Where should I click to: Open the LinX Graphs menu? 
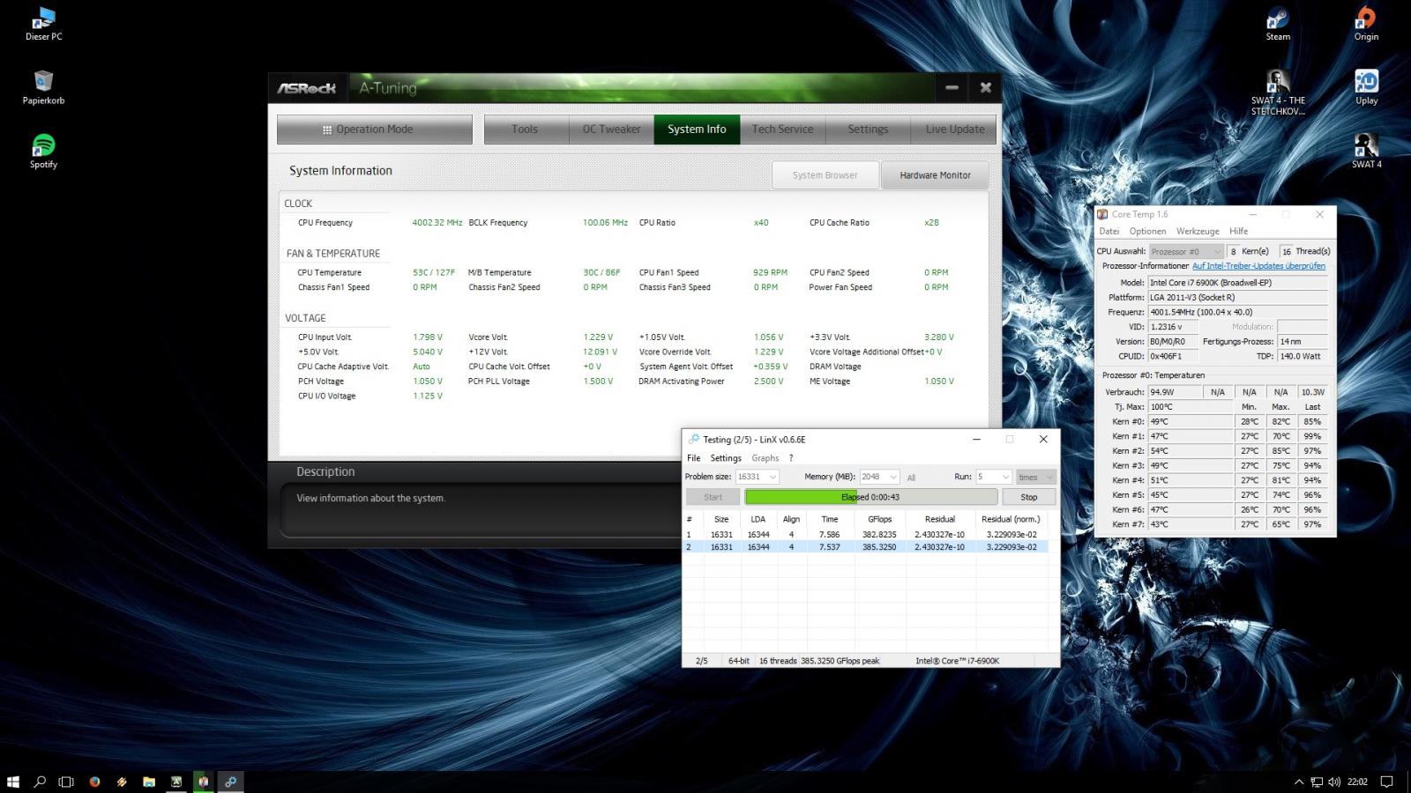click(765, 458)
